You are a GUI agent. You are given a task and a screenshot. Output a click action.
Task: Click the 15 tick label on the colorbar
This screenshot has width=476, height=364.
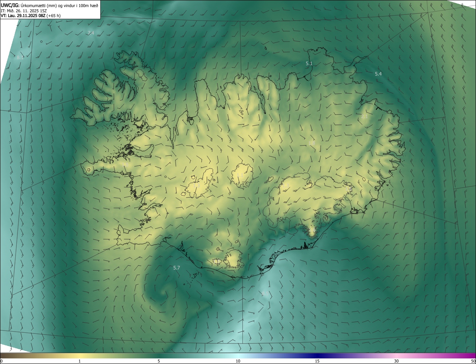click(x=317, y=361)
